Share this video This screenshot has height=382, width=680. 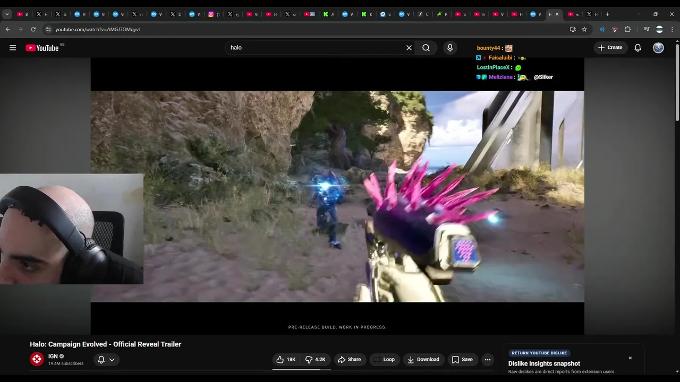(x=349, y=360)
